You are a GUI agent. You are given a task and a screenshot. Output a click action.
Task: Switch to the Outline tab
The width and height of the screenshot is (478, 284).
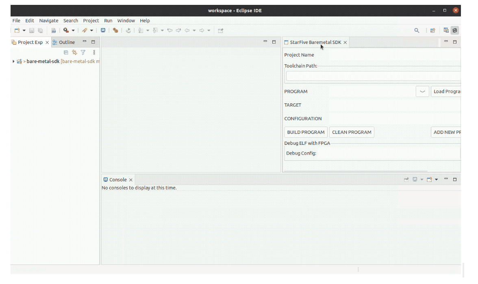pyautogui.click(x=64, y=42)
